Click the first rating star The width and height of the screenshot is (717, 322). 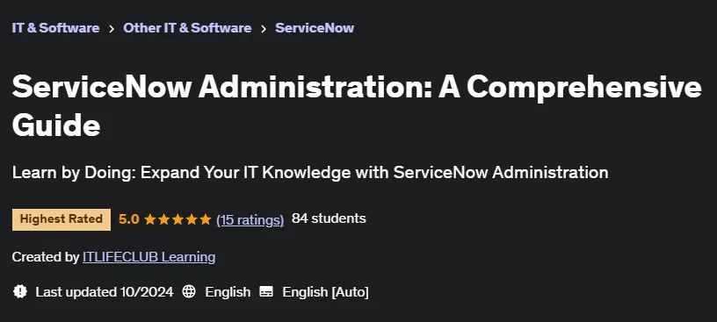click(150, 219)
